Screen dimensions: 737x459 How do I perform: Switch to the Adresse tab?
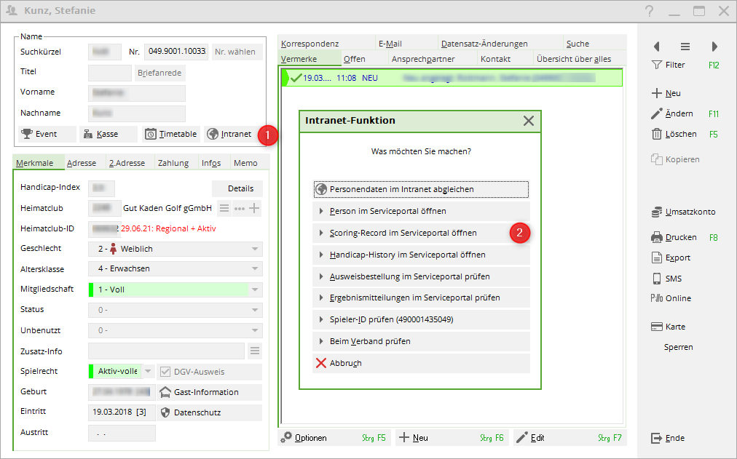click(x=82, y=163)
